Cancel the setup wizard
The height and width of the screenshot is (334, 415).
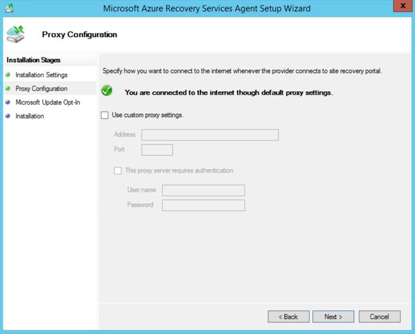coord(379,317)
